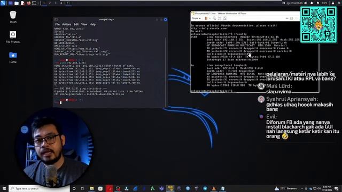
Task: Open Cortana circle icon on taskbar
Action: (x=74, y=188)
